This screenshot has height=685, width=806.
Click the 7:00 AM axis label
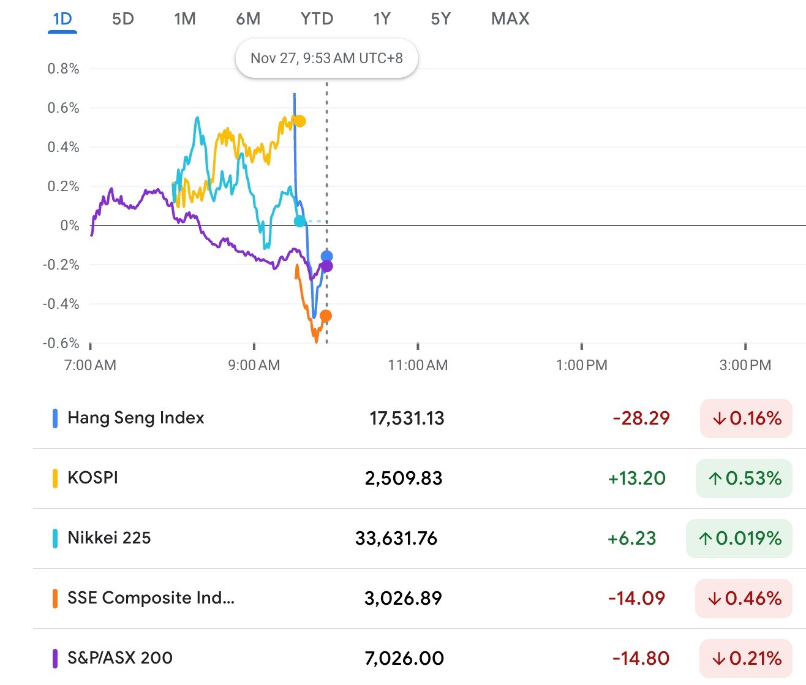coord(90,366)
